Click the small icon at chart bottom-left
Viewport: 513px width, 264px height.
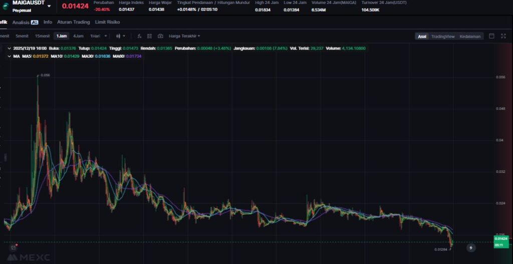click(13, 247)
